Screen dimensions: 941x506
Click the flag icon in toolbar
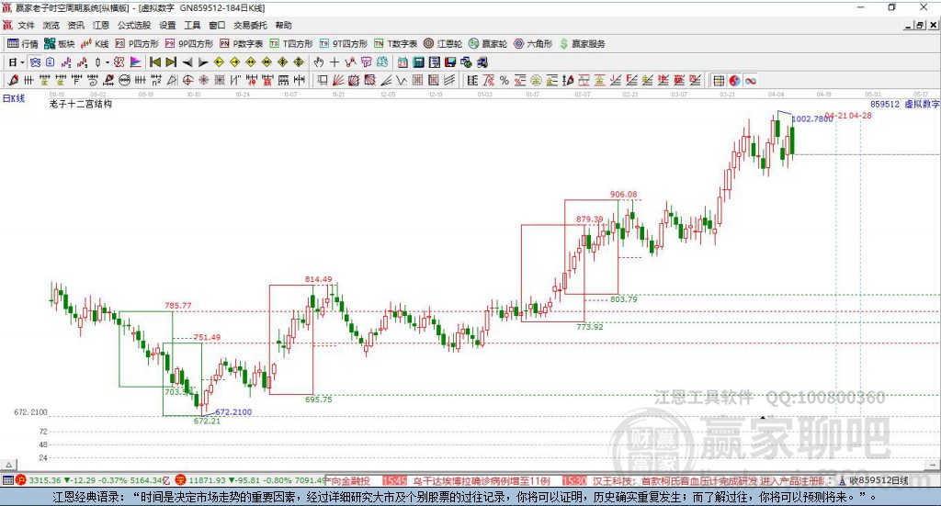tap(136, 62)
